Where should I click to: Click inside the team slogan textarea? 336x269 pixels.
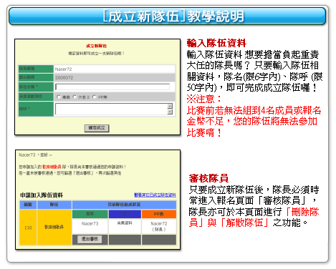111,109
